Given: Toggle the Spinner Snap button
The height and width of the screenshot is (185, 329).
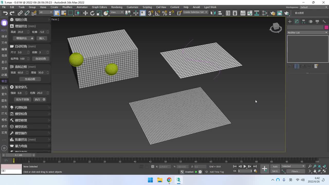Looking at the screenshot, I should [x=171, y=13].
